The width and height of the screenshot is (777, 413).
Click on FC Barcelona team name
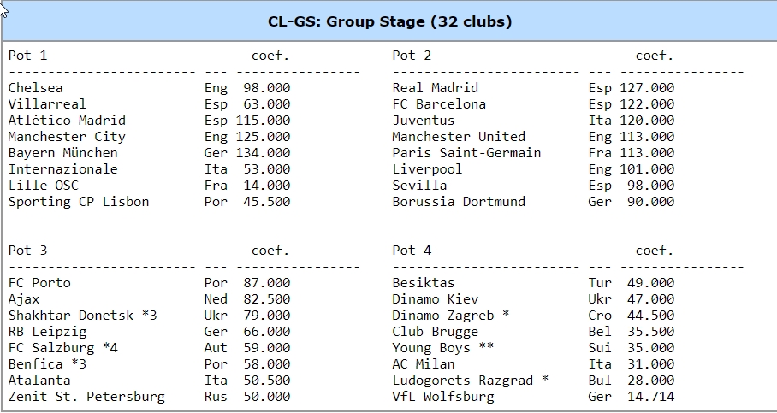pyautogui.click(x=439, y=104)
